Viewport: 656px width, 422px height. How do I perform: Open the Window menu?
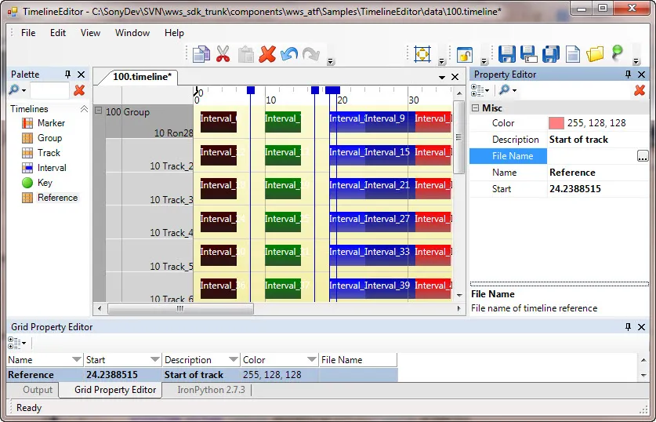(x=132, y=33)
